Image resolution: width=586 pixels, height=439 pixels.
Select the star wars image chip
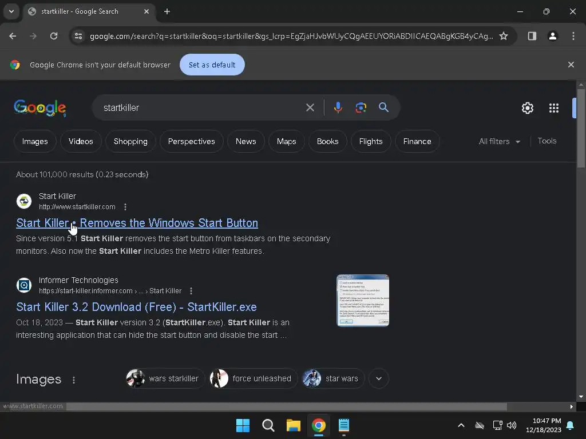coord(333,378)
